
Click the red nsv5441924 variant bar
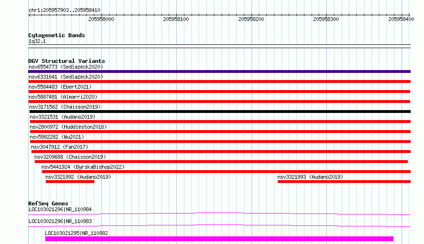point(226,172)
